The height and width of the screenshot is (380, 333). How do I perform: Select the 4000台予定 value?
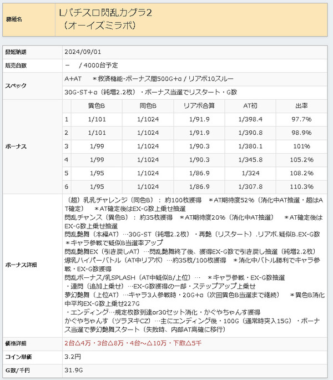click(100, 65)
